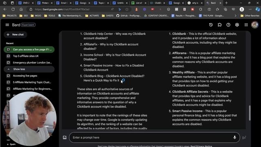Open the Edge Collections icon
261x147 pixels.
[x=226, y=9]
